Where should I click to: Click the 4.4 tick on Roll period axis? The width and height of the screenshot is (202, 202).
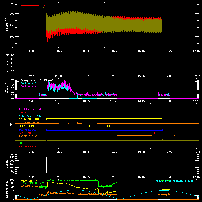12,55
